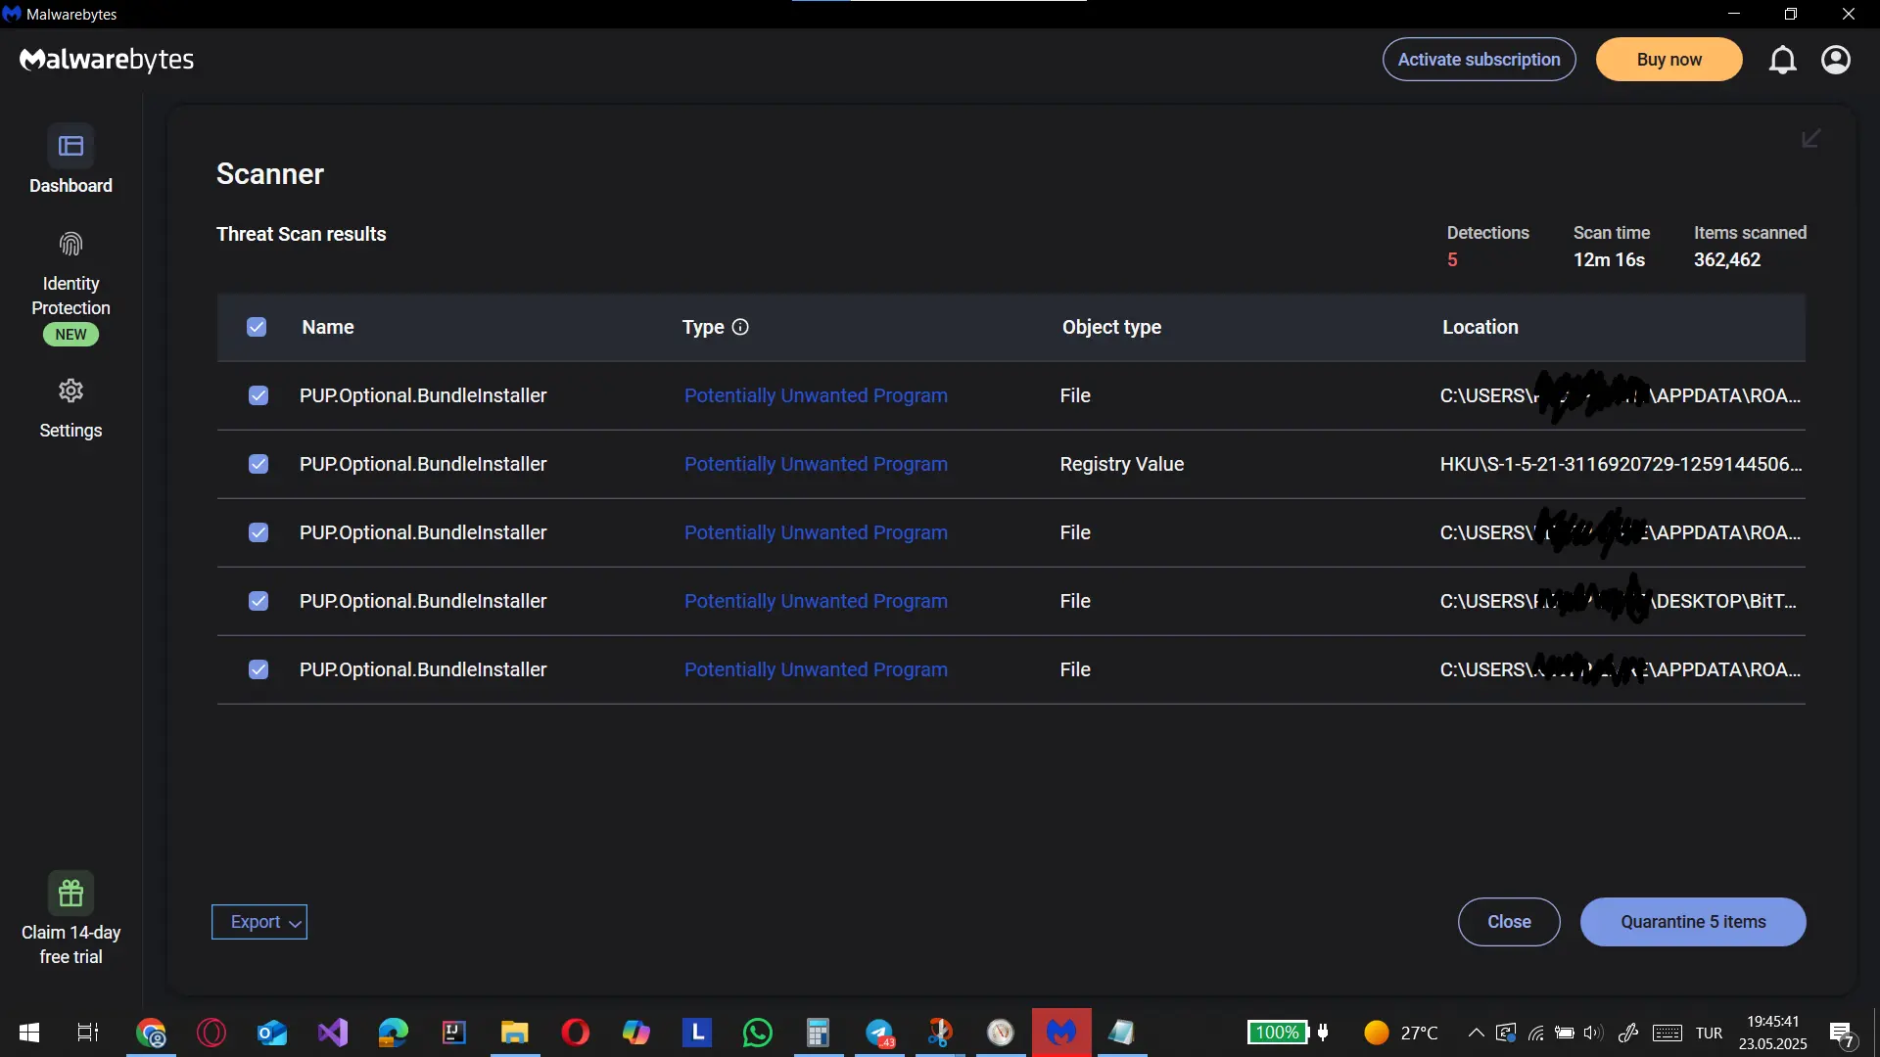Click the Activate subscription button
1880x1057 pixels.
pyautogui.click(x=1479, y=60)
